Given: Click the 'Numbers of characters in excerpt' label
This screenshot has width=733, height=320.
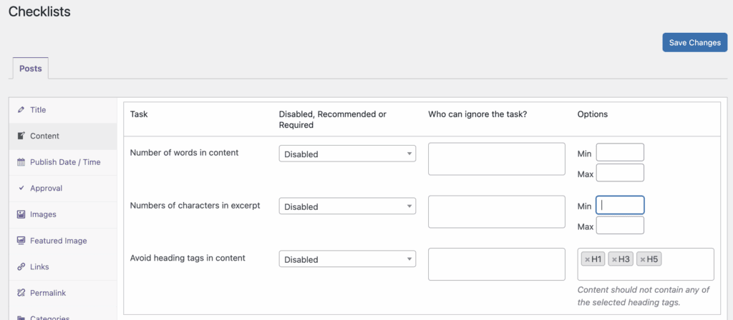Looking at the screenshot, I should (x=195, y=205).
